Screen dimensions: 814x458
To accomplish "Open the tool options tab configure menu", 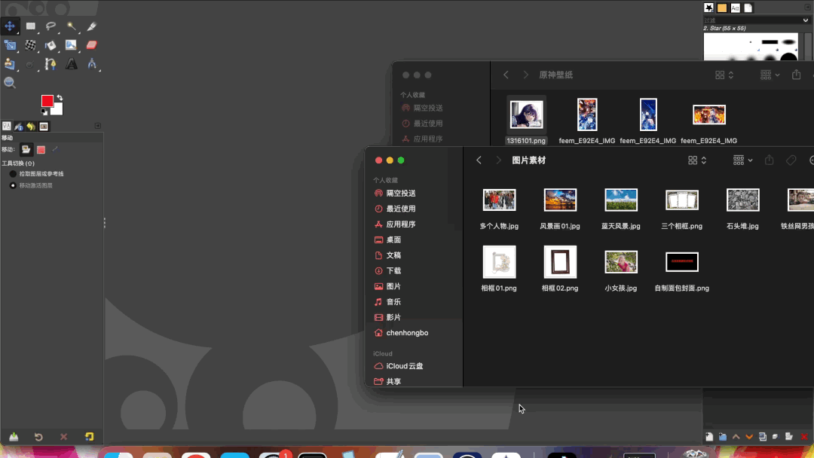I will click(x=97, y=126).
